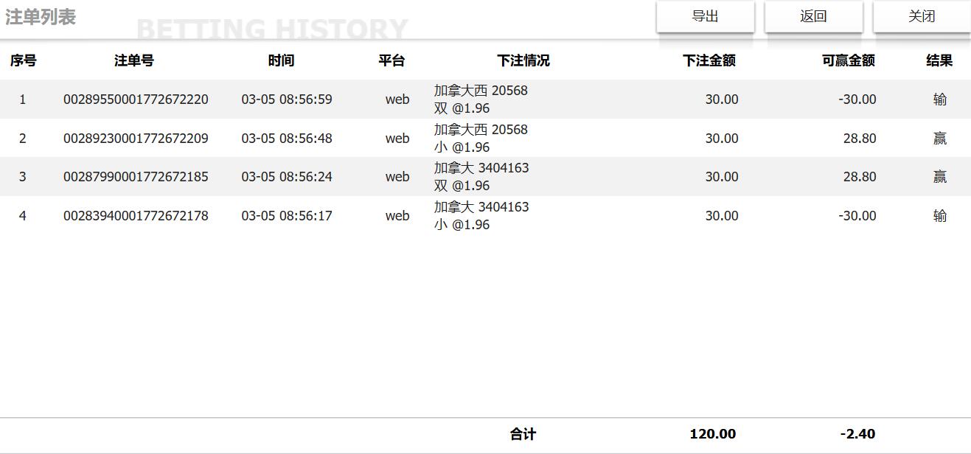Image resolution: width=971 pixels, height=454 pixels.
Task: Click the 平台 column header
Action: point(391,61)
